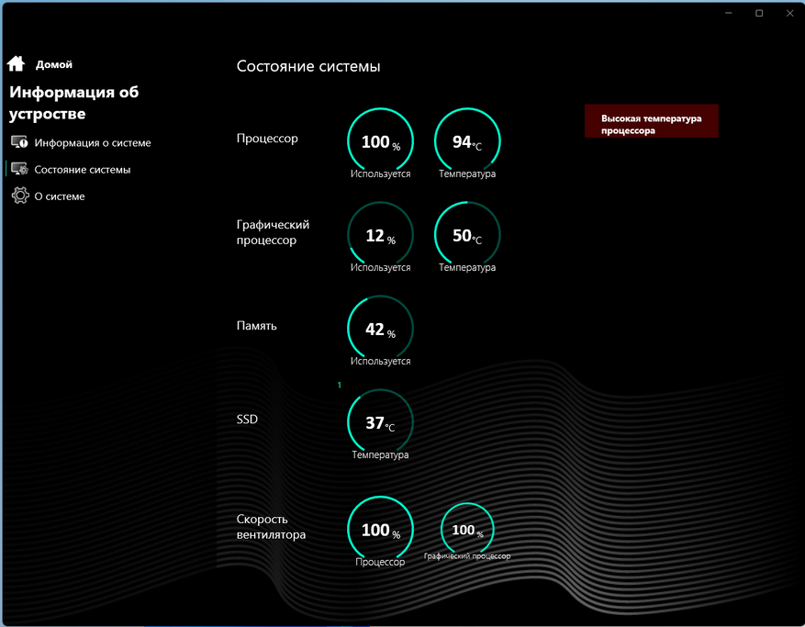The height and width of the screenshot is (627, 805).
Task: Click the SSD index number 1
Action: [340, 385]
